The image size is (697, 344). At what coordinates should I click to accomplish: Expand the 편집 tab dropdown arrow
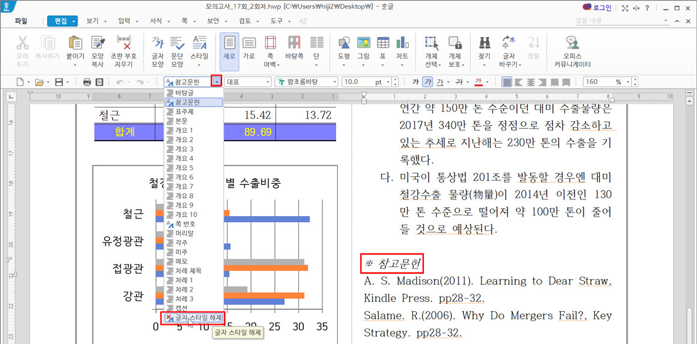[73, 21]
